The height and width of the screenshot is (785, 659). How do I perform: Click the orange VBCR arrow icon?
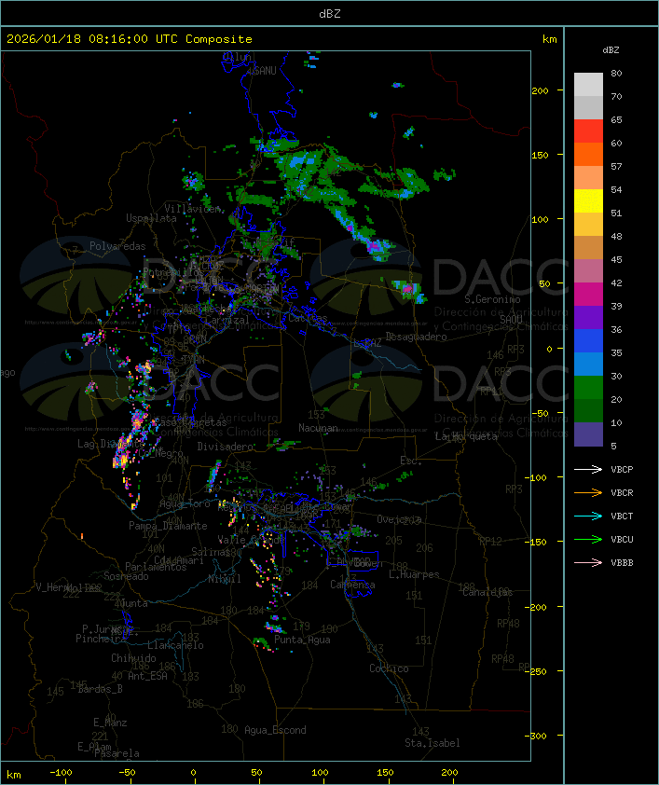click(x=588, y=492)
